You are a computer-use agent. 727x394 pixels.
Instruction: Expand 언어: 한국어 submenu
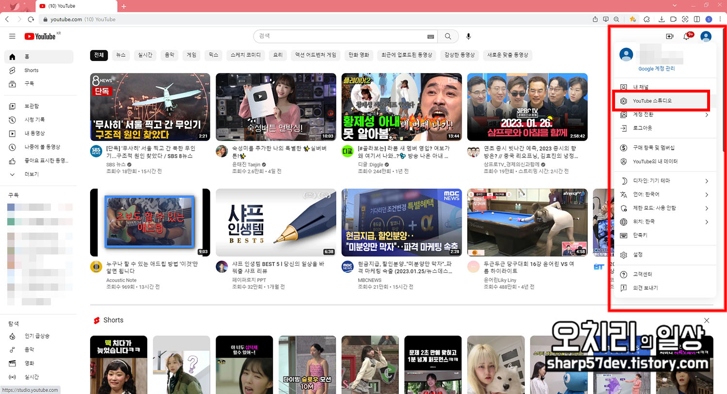coord(665,194)
